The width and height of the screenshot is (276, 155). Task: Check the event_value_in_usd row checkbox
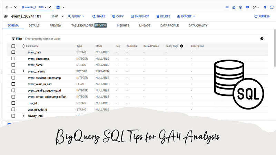[x=13, y=84]
